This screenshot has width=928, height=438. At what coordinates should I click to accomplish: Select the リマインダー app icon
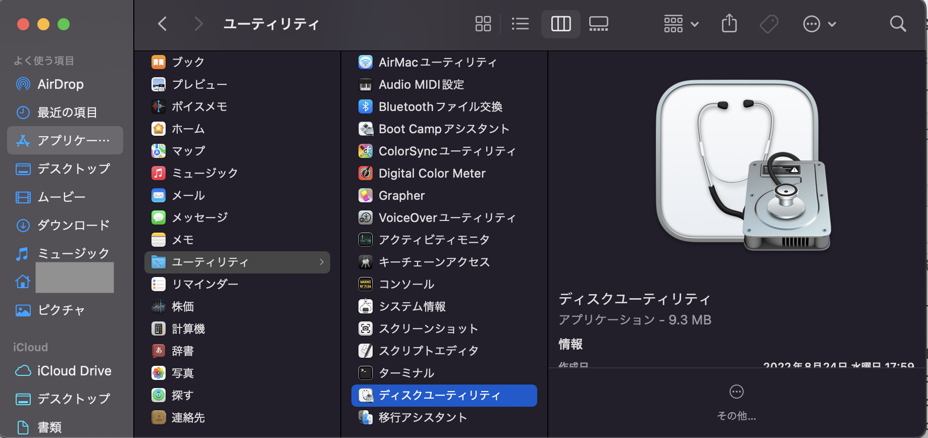point(159,284)
